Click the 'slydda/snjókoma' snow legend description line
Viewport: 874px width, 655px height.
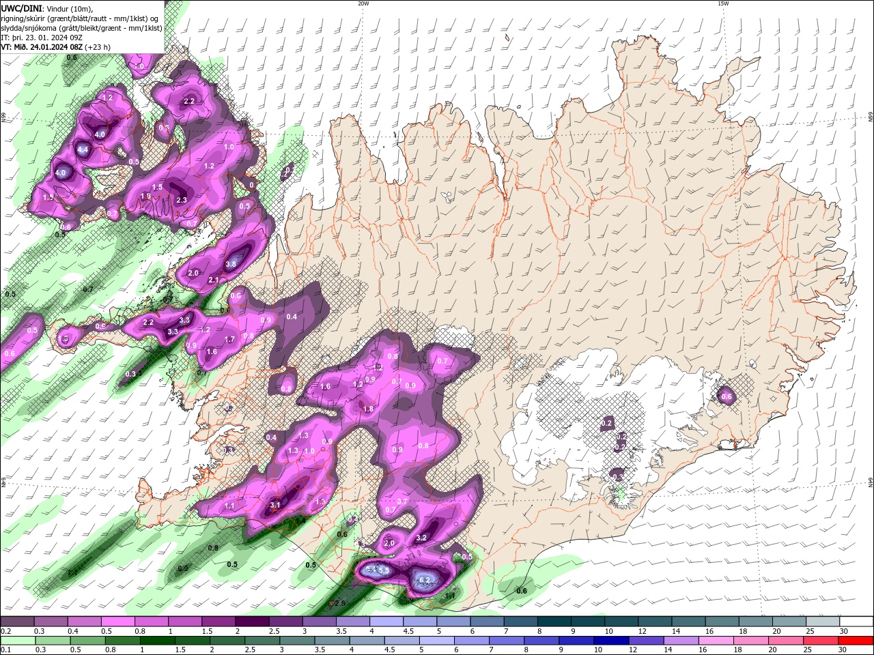point(82,28)
